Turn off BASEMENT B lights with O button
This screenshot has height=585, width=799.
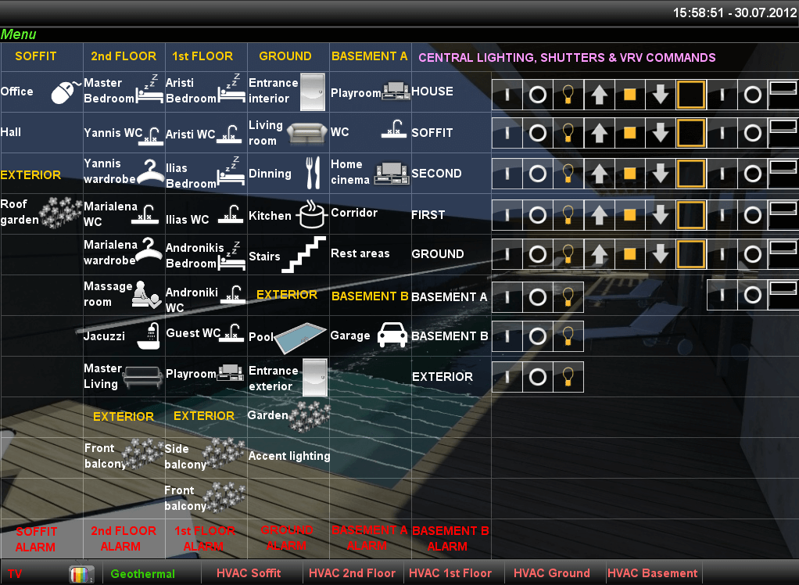coord(537,336)
